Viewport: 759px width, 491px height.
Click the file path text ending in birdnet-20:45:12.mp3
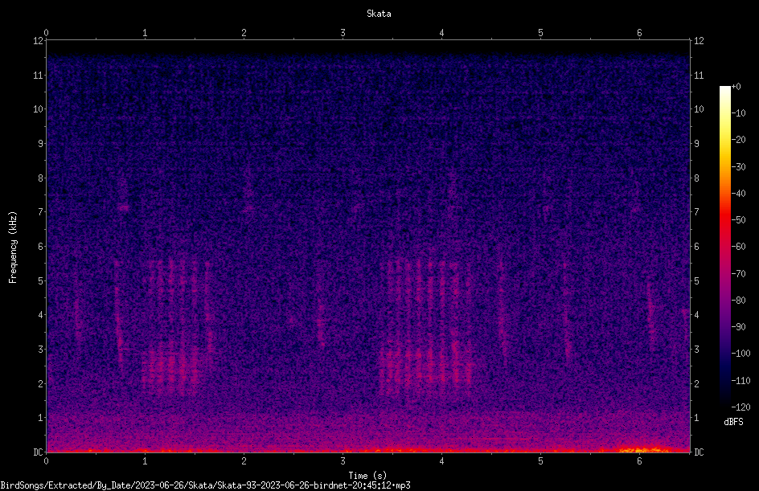[x=205, y=485]
